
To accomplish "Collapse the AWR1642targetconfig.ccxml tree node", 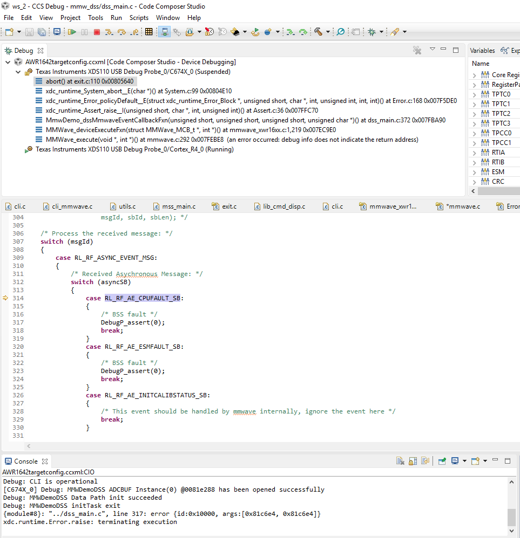I will 8,62.
